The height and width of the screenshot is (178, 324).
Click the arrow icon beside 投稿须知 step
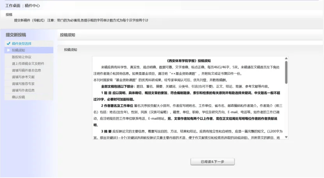point(8,50)
